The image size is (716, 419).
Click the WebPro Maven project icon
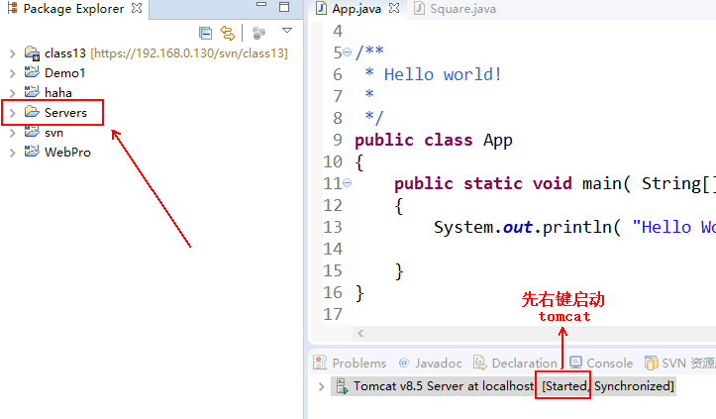click(x=32, y=151)
